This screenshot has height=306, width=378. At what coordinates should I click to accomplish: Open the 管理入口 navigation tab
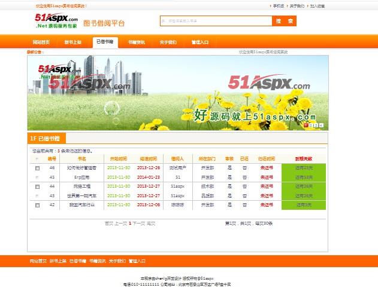click(200, 42)
